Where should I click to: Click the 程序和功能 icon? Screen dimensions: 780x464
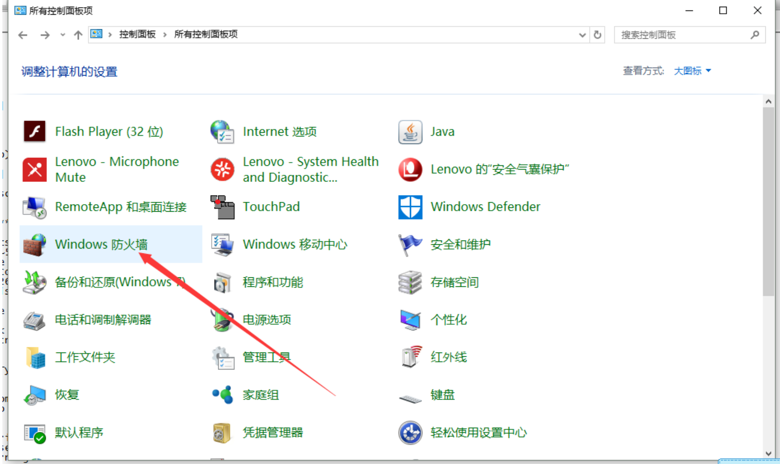(222, 282)
